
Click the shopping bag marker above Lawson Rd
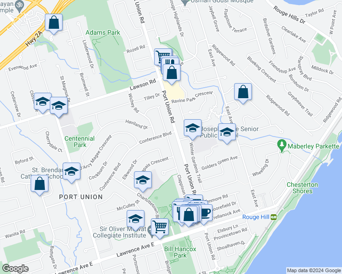[171, 73]
